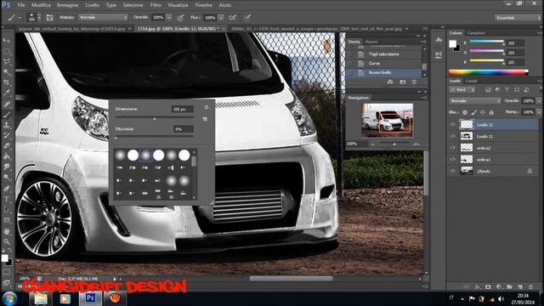Hide the ombra2 layer
Image resolution: width=544 pixels, height=306 pixels.
pos(452,148)
